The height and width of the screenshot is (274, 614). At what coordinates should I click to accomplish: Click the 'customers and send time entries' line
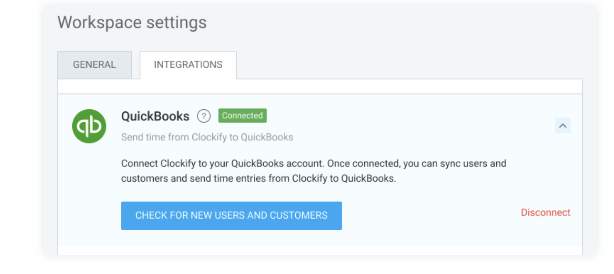[259, 178]
